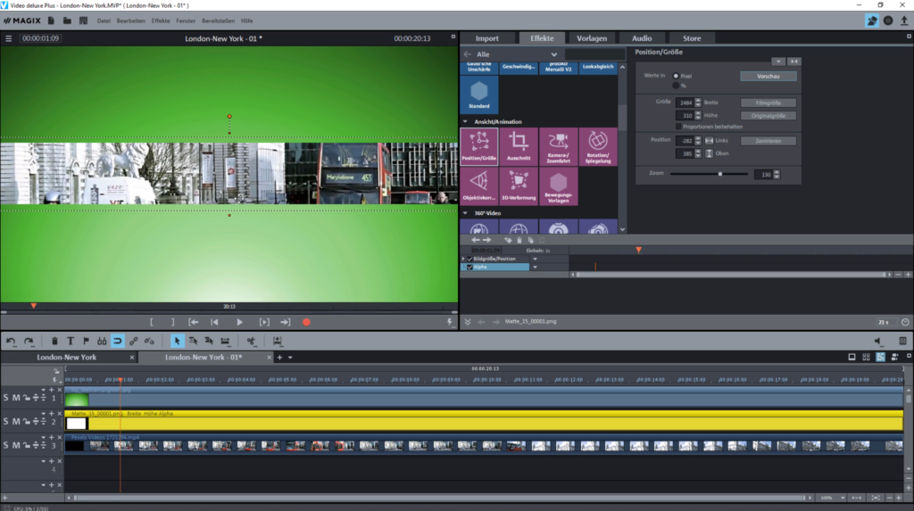This screenshot has height=511, width=914.
Task: Switch to the Import tab
Action: [x=486, y=38]
